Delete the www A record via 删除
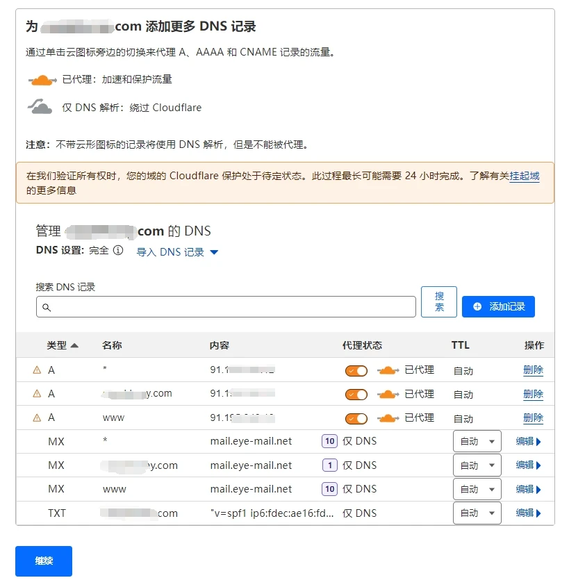The width and height of the screenshot is (569, 587). (533, 417)
